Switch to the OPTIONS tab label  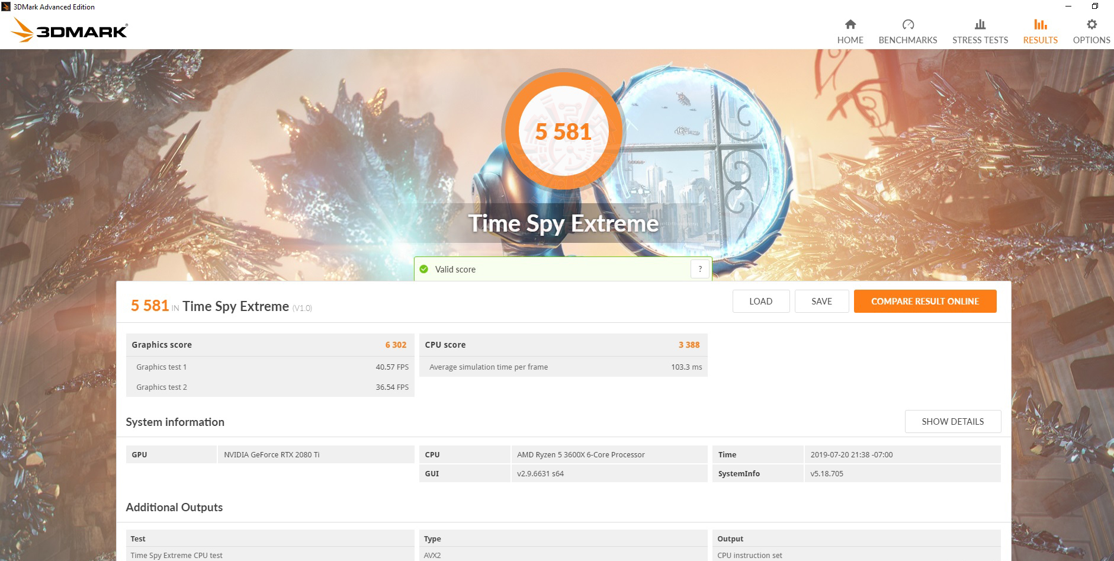(x=1091, y=40)
